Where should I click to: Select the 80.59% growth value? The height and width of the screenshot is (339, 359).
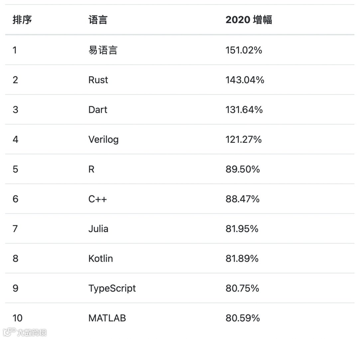(x=242, y=318)
